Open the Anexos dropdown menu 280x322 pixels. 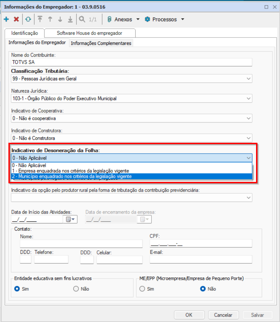123,20
